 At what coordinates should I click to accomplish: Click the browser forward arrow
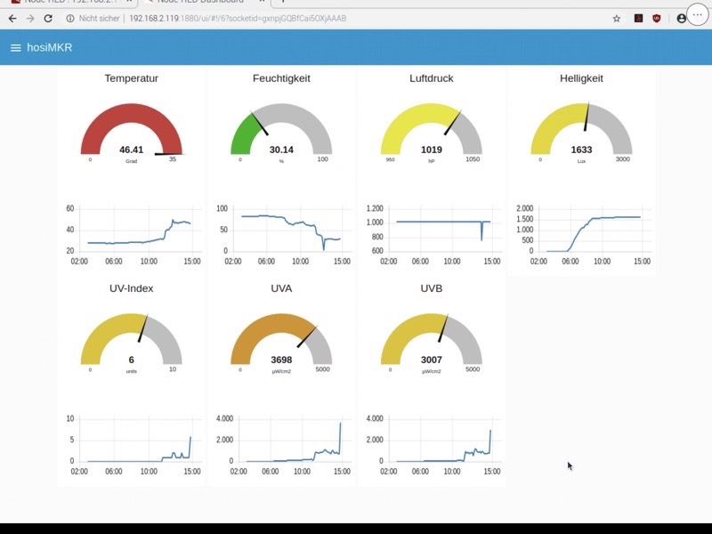pos(30,18)
